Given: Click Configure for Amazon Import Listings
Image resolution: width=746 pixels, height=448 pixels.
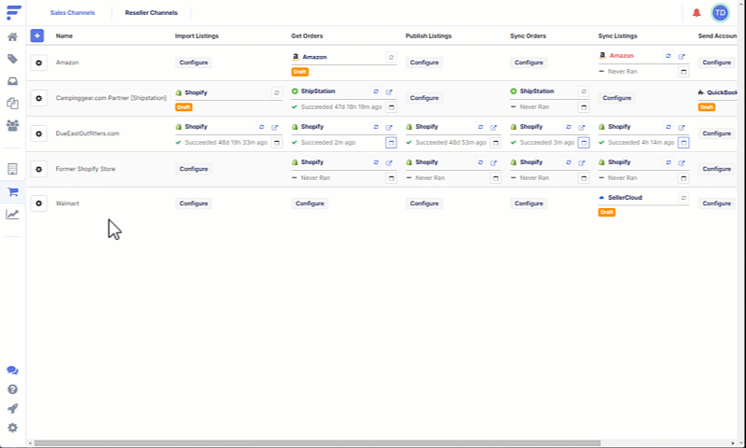Looking at the screenshot, I should click(194, 63).
